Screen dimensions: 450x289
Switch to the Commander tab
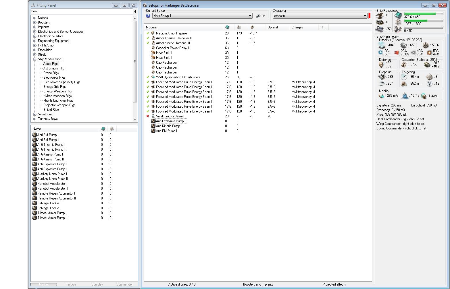(x=124, y=284)
